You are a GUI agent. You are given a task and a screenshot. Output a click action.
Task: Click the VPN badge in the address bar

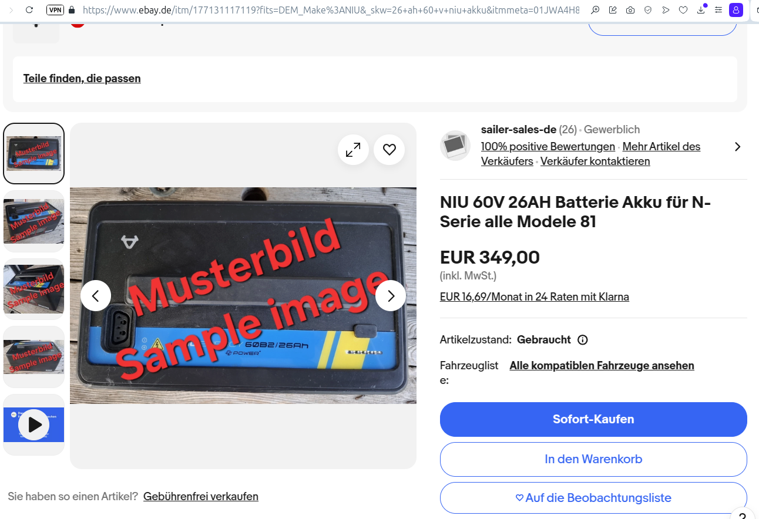tap(55, 10)
